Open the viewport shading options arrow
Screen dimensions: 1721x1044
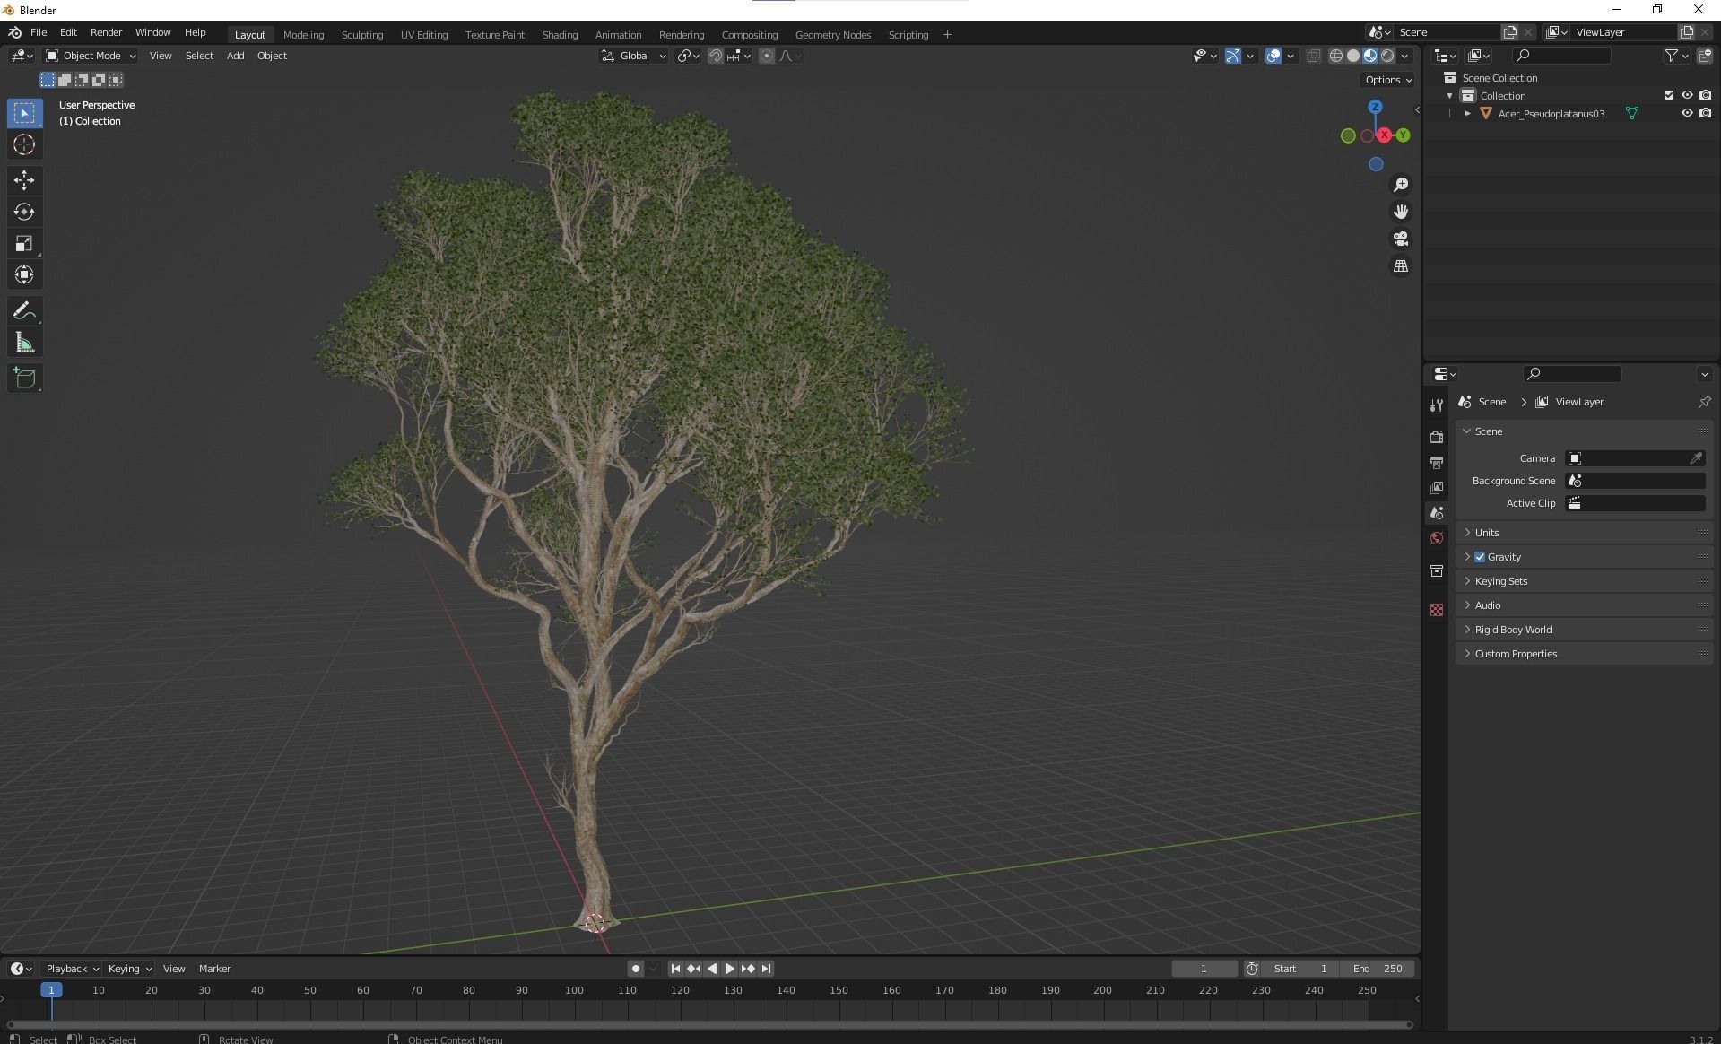[1404, 56]
